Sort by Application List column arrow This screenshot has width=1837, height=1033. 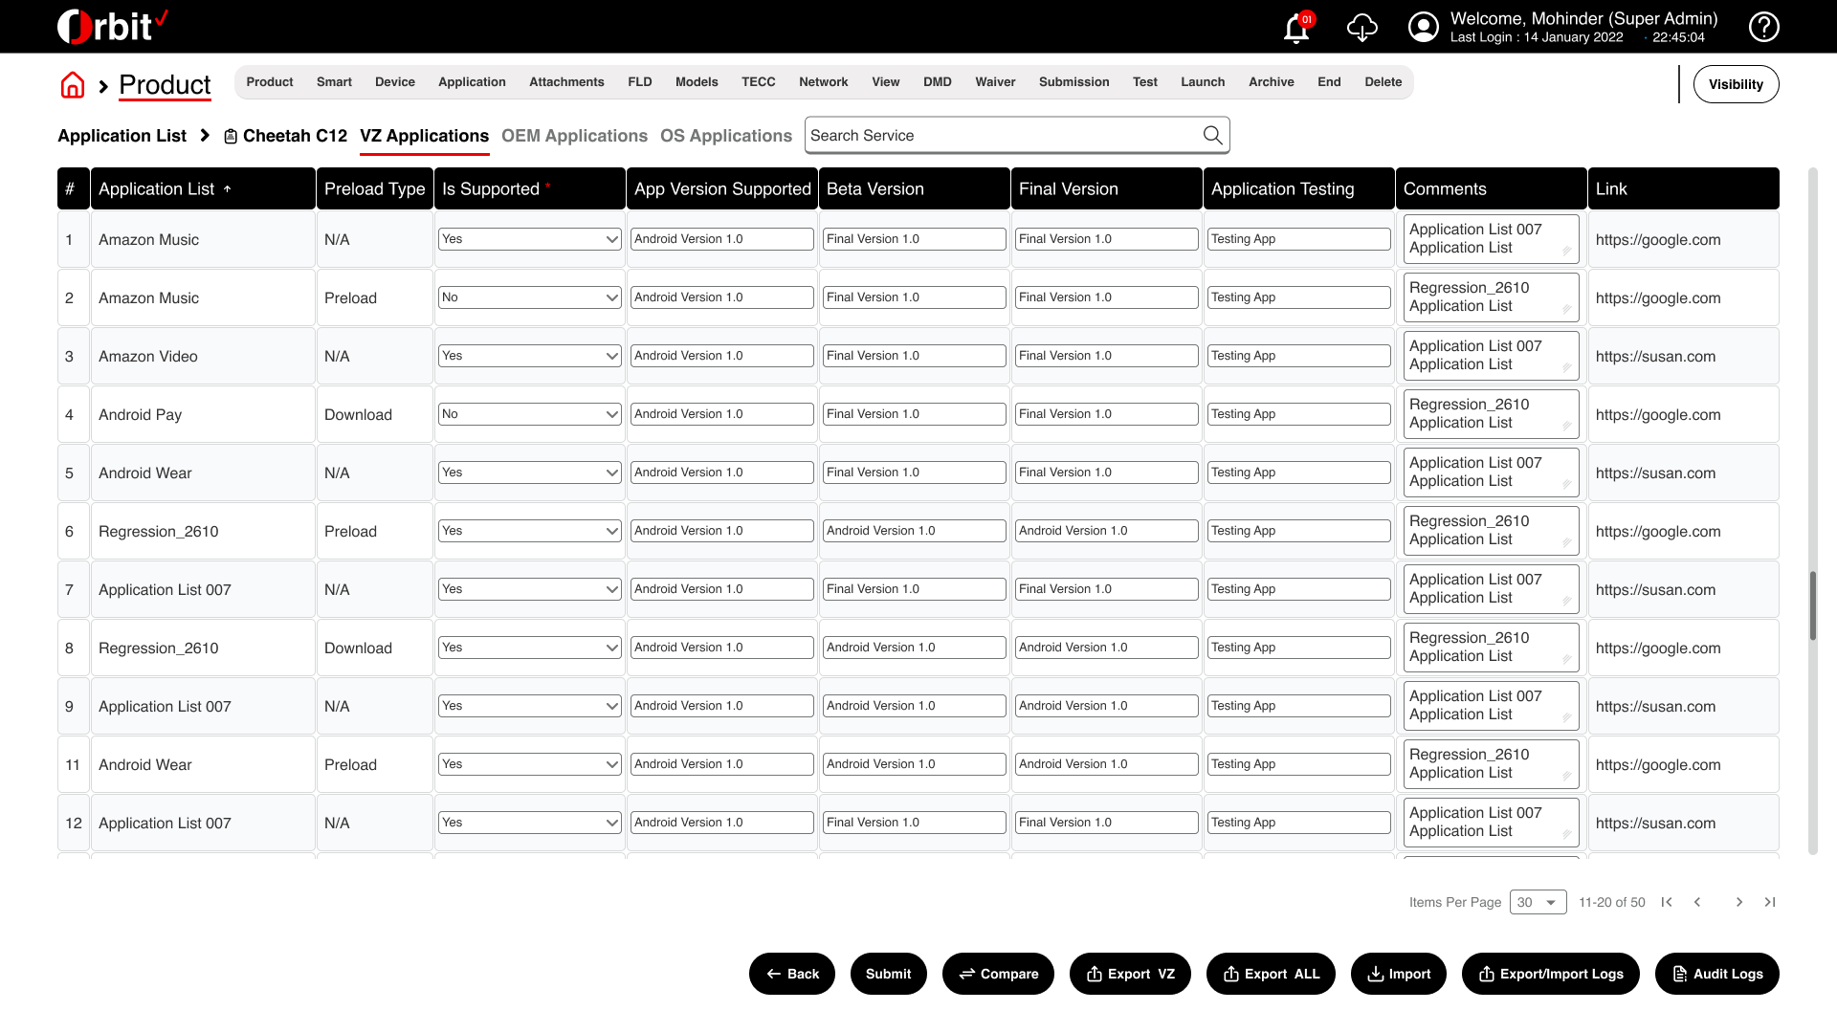[228, 189]
